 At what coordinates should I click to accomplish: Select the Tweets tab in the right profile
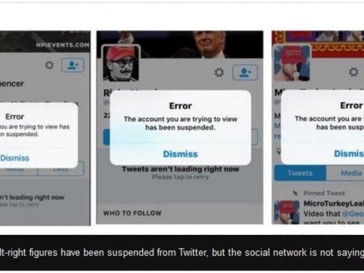(x=300, y=173)
